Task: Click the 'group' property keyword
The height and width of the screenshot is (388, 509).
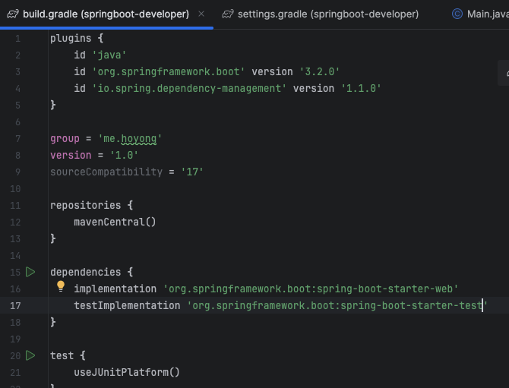Action: pyautogui.click(x=65, y=138)
